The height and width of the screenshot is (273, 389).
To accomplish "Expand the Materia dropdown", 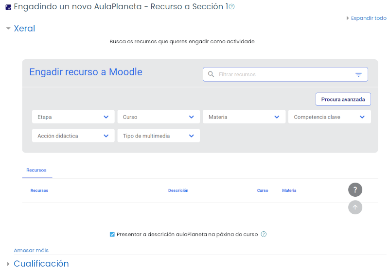I will click(244, 117).
